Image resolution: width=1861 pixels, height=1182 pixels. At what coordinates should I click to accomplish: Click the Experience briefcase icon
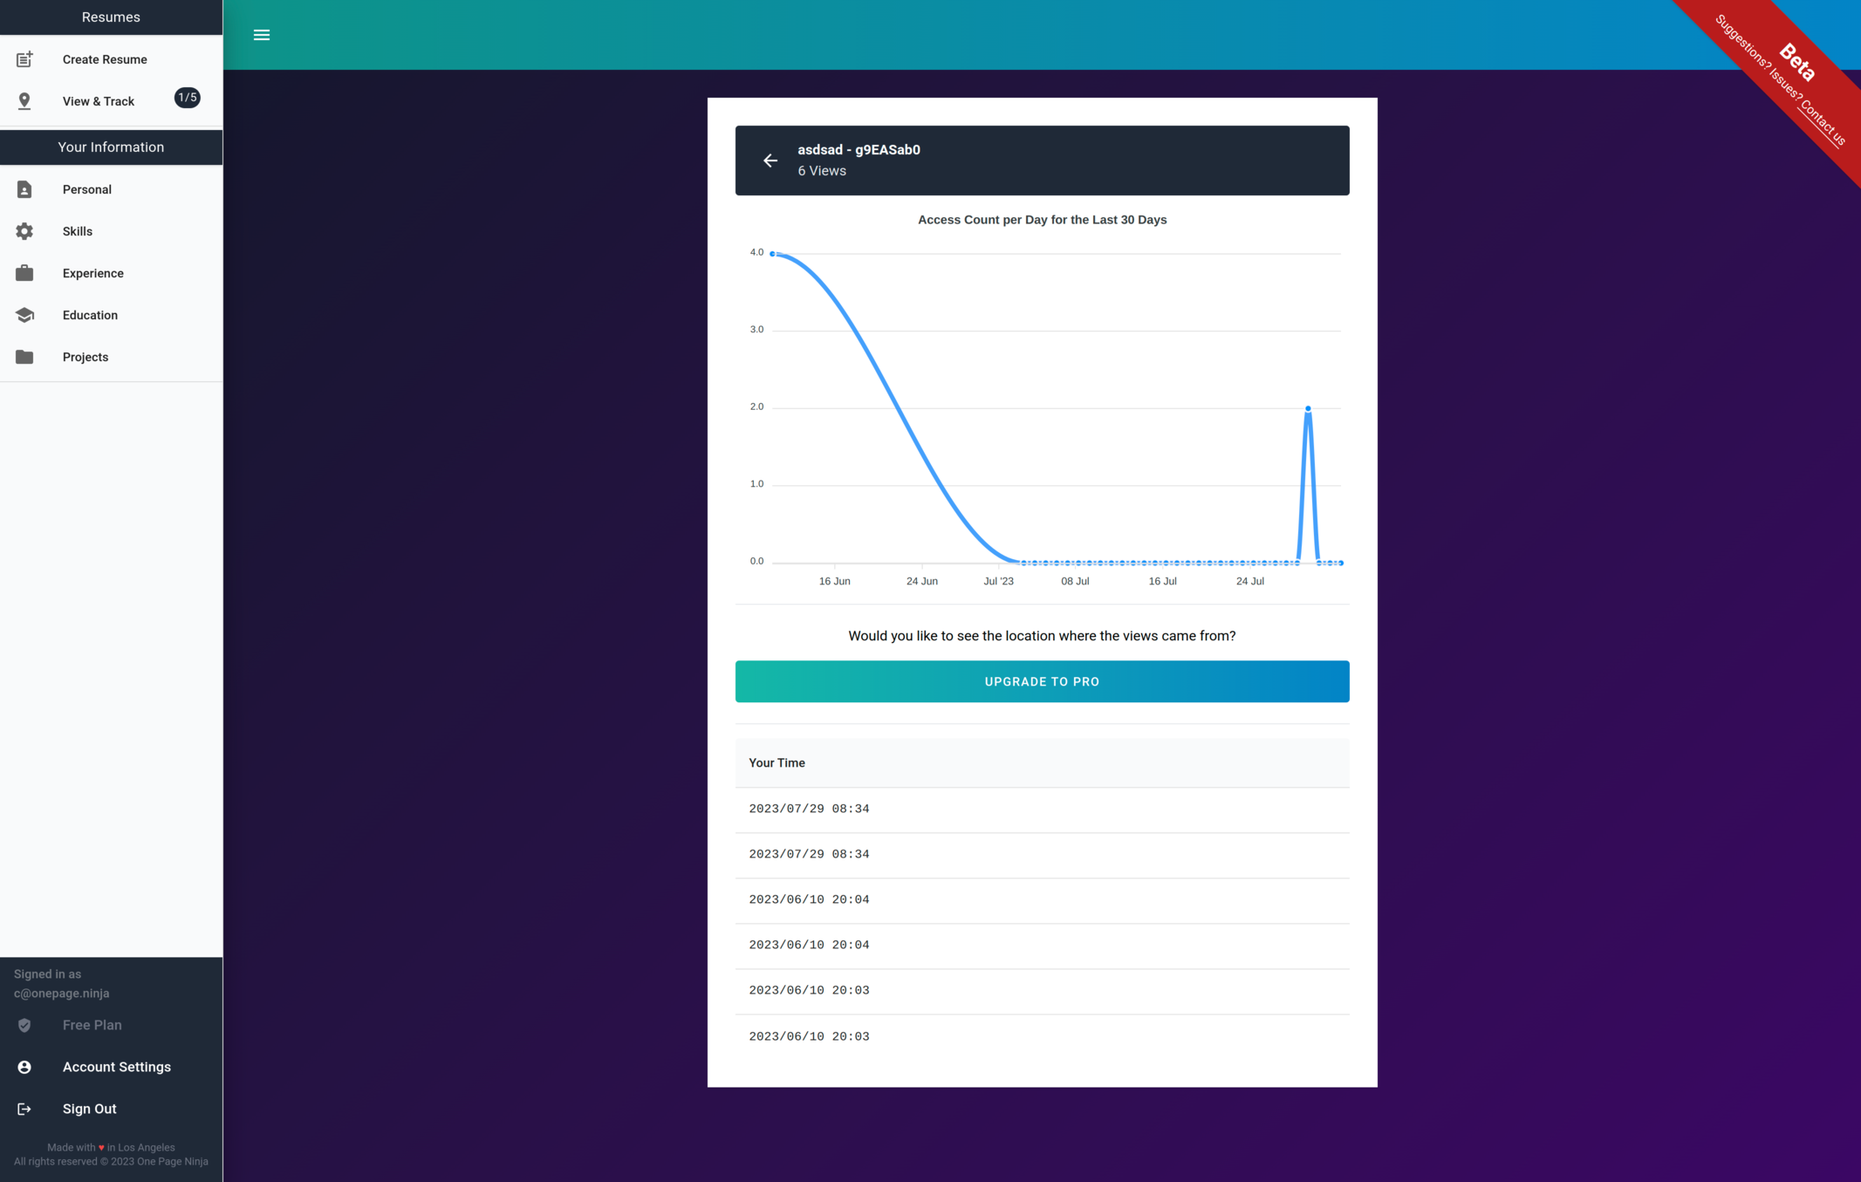(x=24, y=273)
